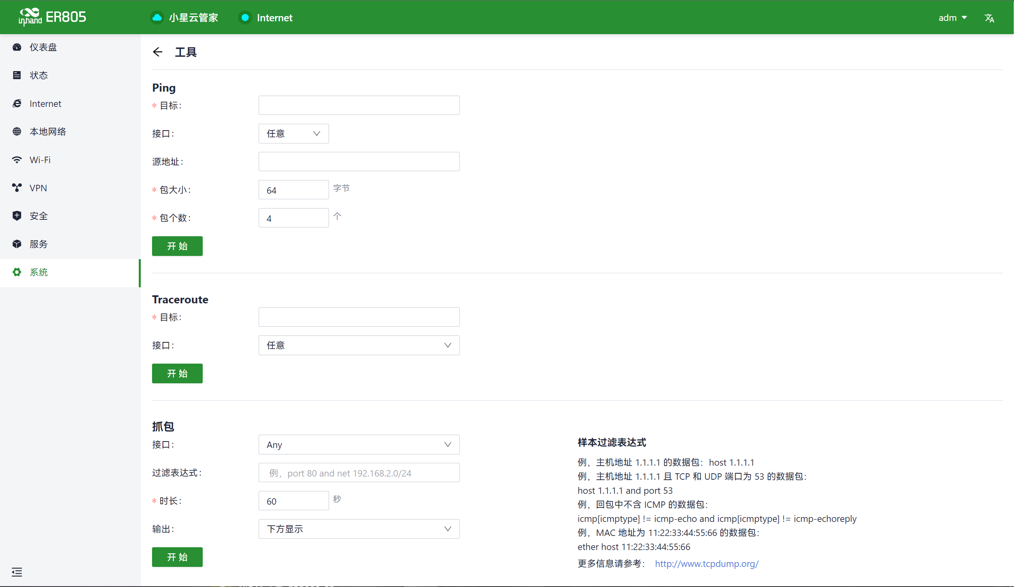Click the language switch icon in header
1014x587 pixels.
click(989, 18)
